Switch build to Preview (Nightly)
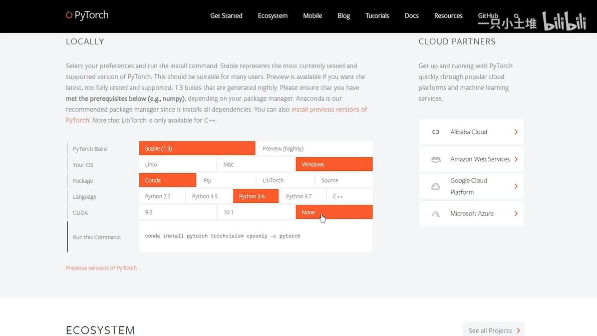597x336 pixels. (314, 149)
